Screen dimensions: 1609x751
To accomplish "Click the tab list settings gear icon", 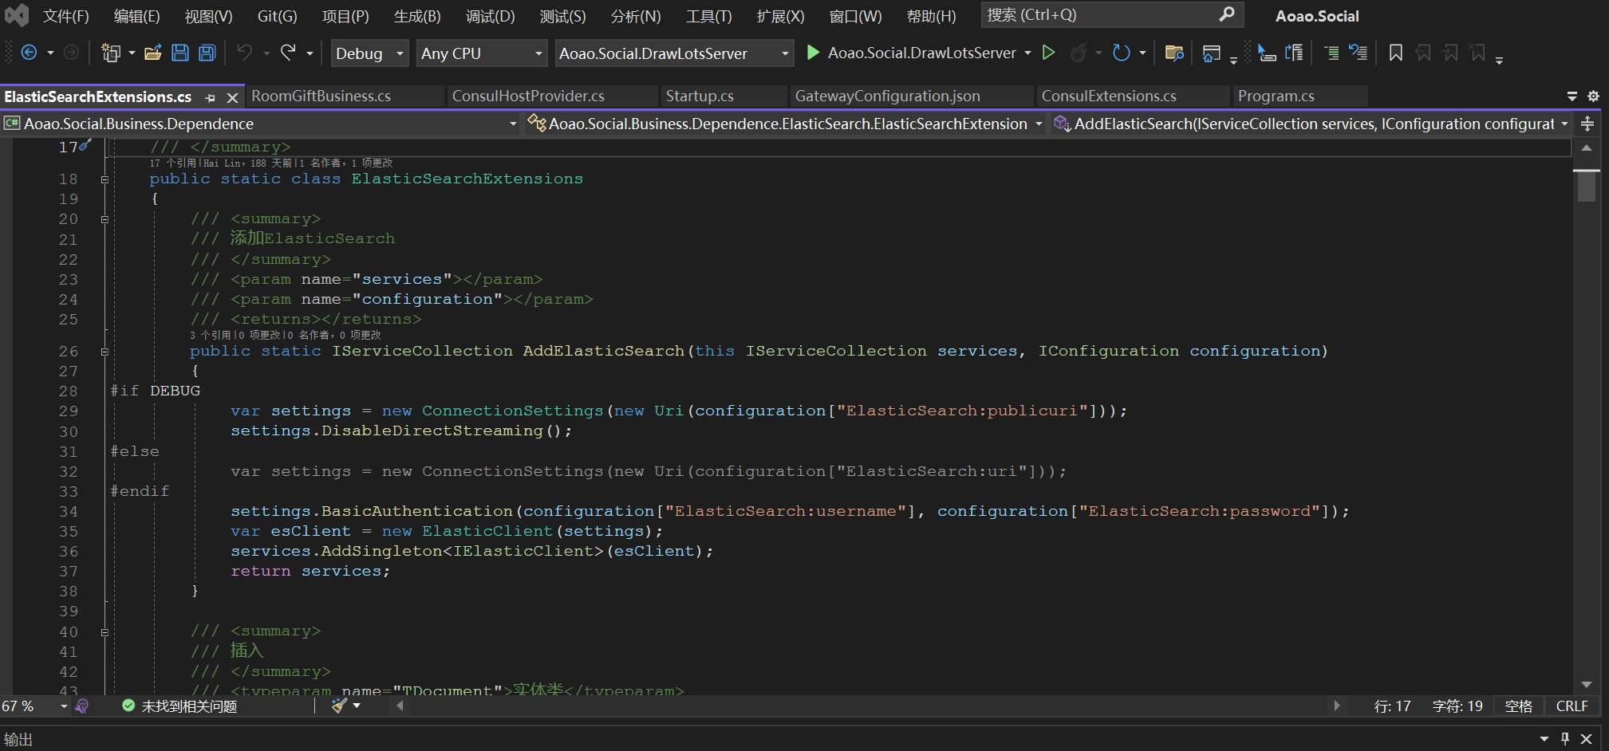I will (x=1593, y=96).
